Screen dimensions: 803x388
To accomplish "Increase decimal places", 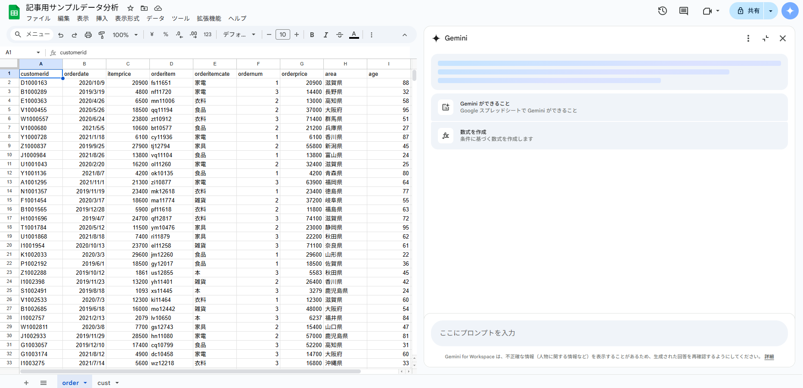I will (193, 34).
